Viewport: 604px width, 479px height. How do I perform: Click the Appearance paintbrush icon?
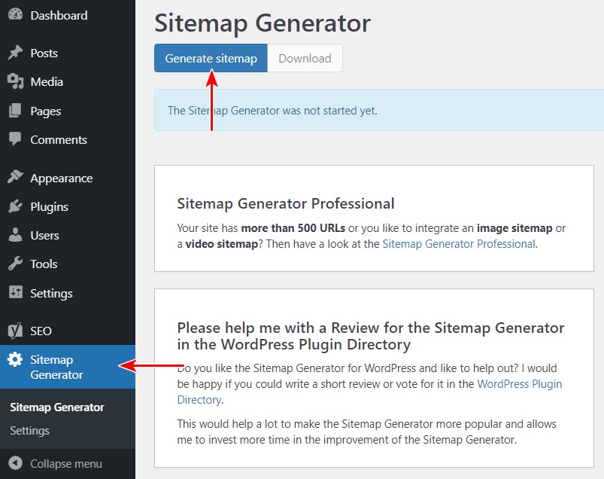(15, 178)
